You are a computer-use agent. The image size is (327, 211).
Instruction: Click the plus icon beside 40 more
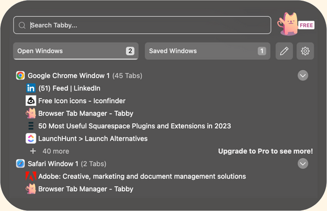coord(33,151)
